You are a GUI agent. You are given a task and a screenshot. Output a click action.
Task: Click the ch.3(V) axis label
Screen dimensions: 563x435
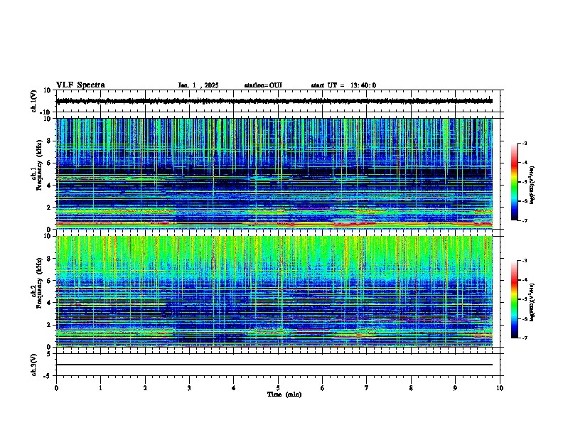[x=34, y=365]
